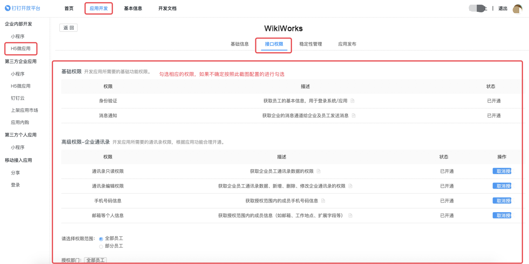Click 已开通 status in 身份验证 row
This screenshot has width=529, height=264.
click(494, 101)
